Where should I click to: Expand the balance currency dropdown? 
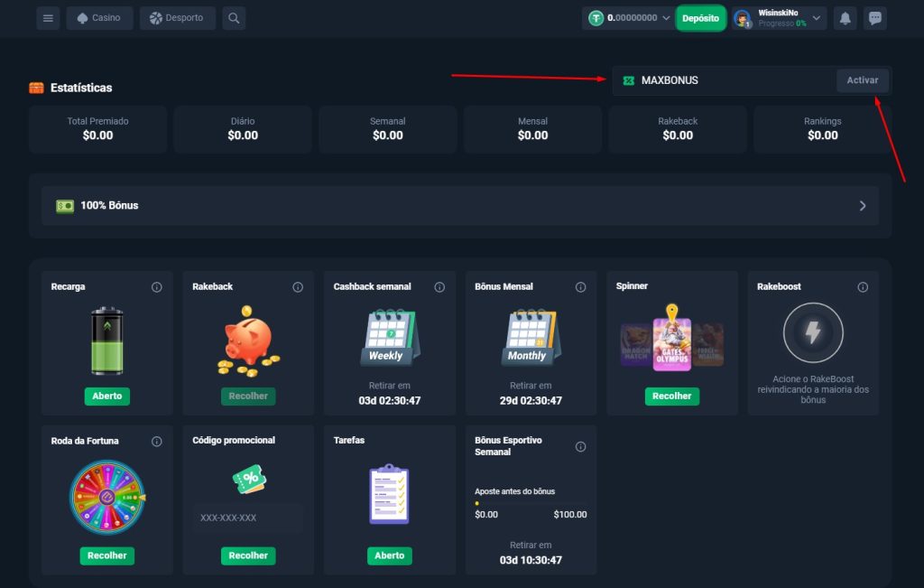[x=666, y=18]
